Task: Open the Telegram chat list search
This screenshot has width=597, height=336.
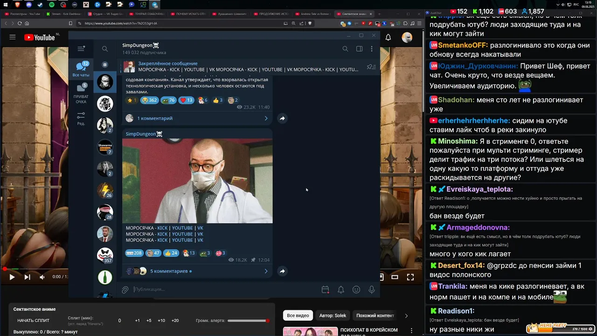Action: click(x=105, y=49)
